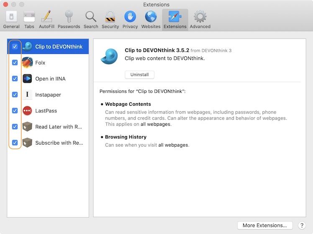Select Open in IINA extension row

click(50, 79)
